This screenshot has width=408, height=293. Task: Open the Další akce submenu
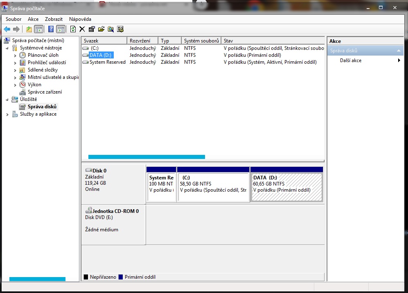[365, 60]
